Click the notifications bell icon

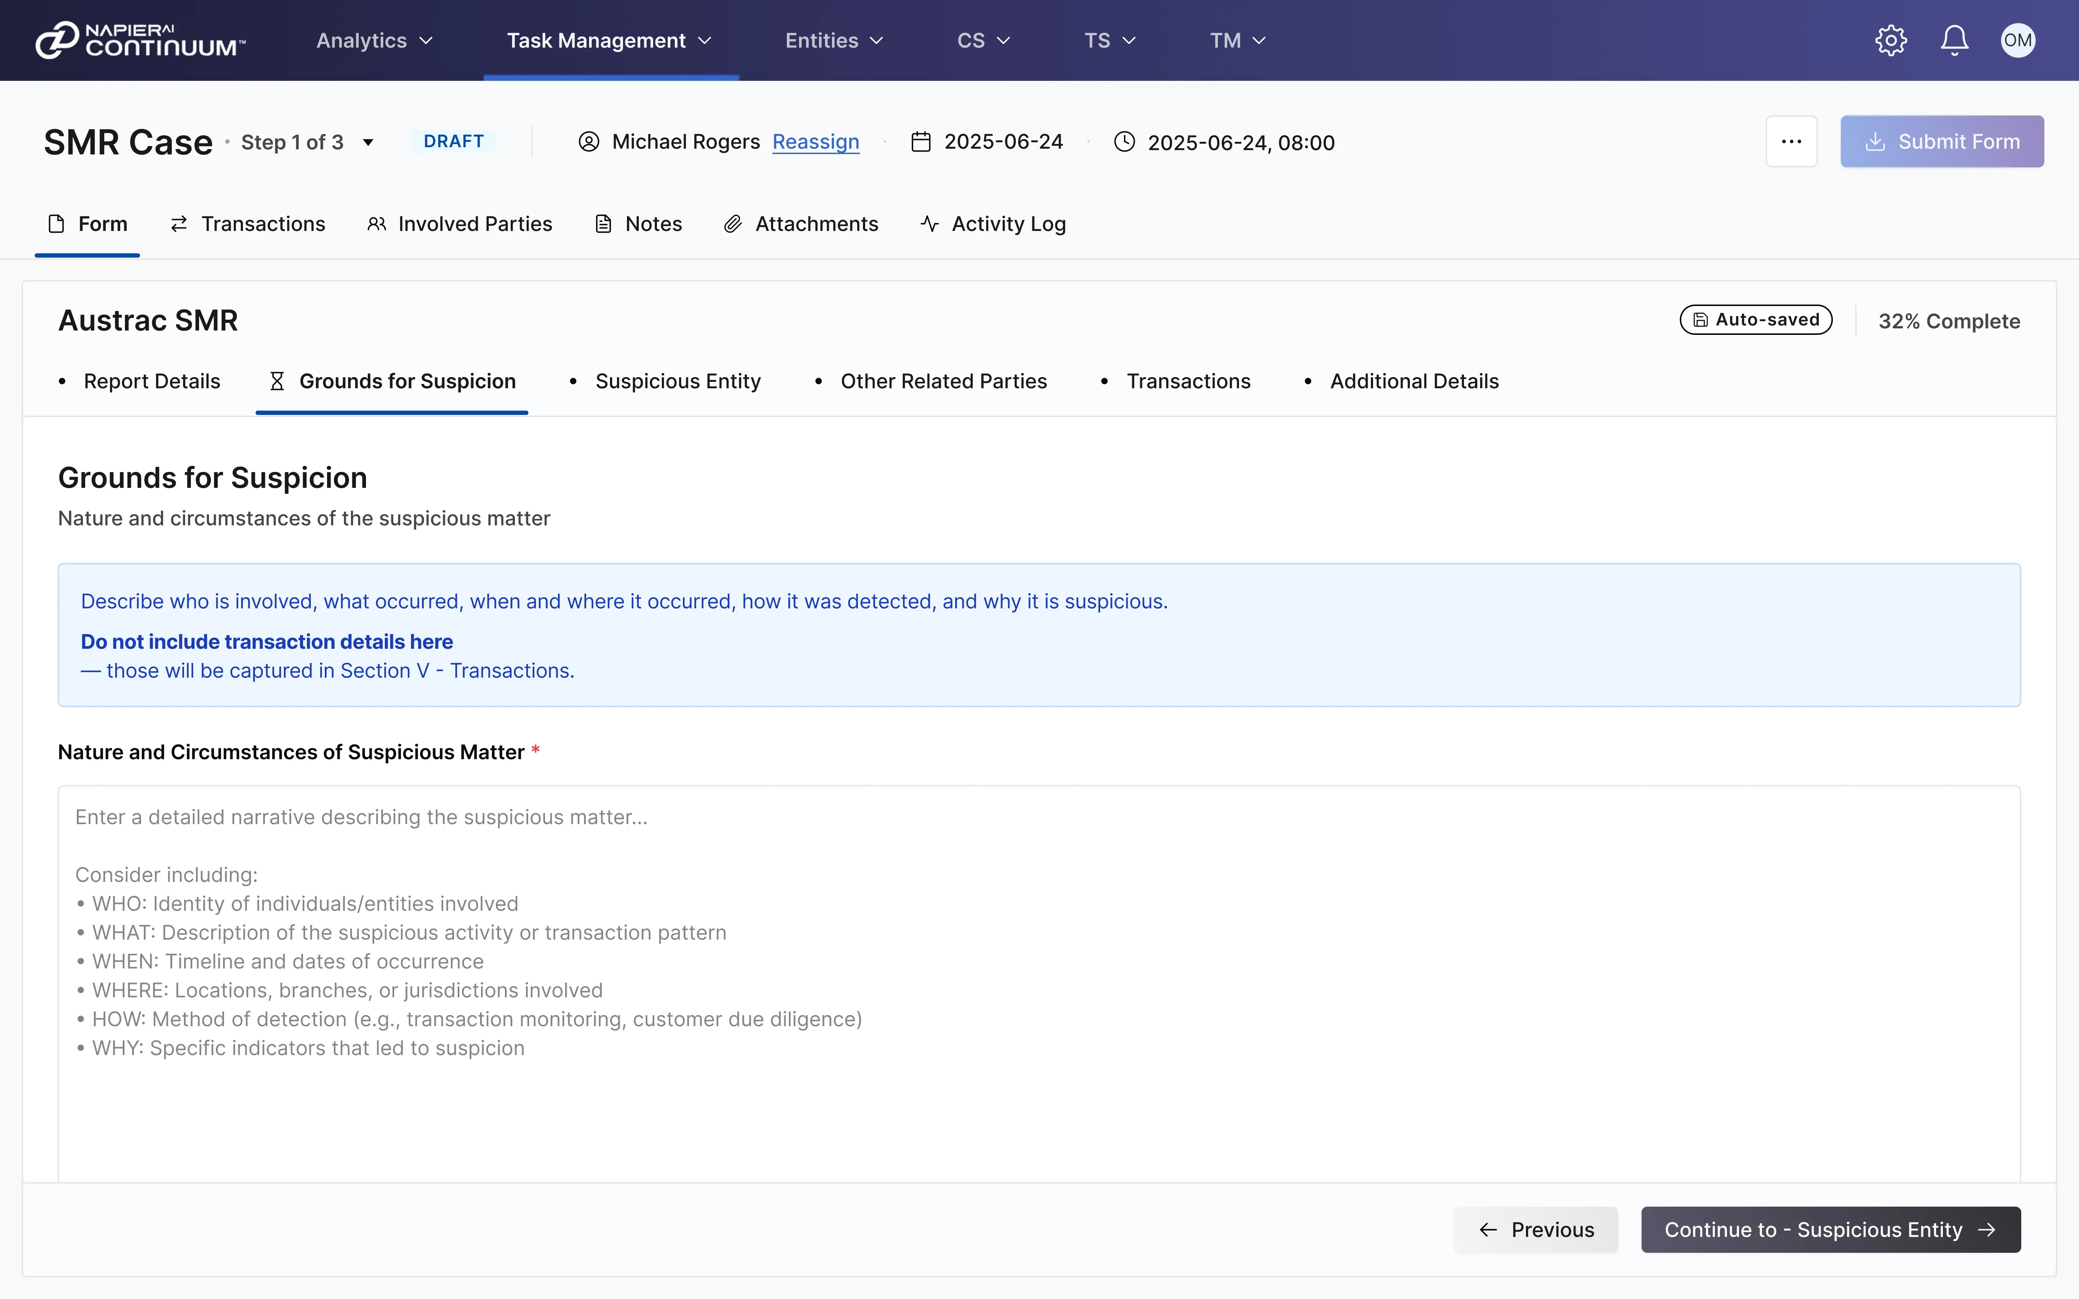(1954, 40)
